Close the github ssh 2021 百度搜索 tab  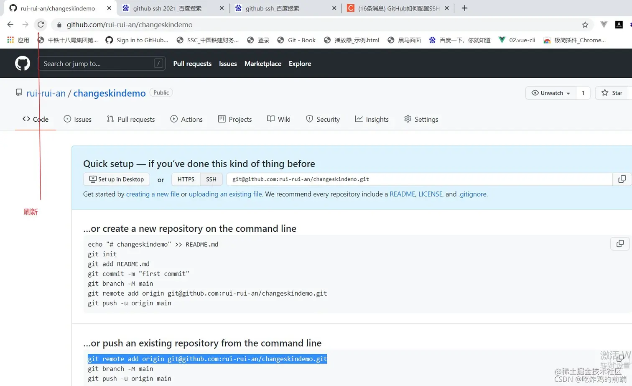pos(222,8)
